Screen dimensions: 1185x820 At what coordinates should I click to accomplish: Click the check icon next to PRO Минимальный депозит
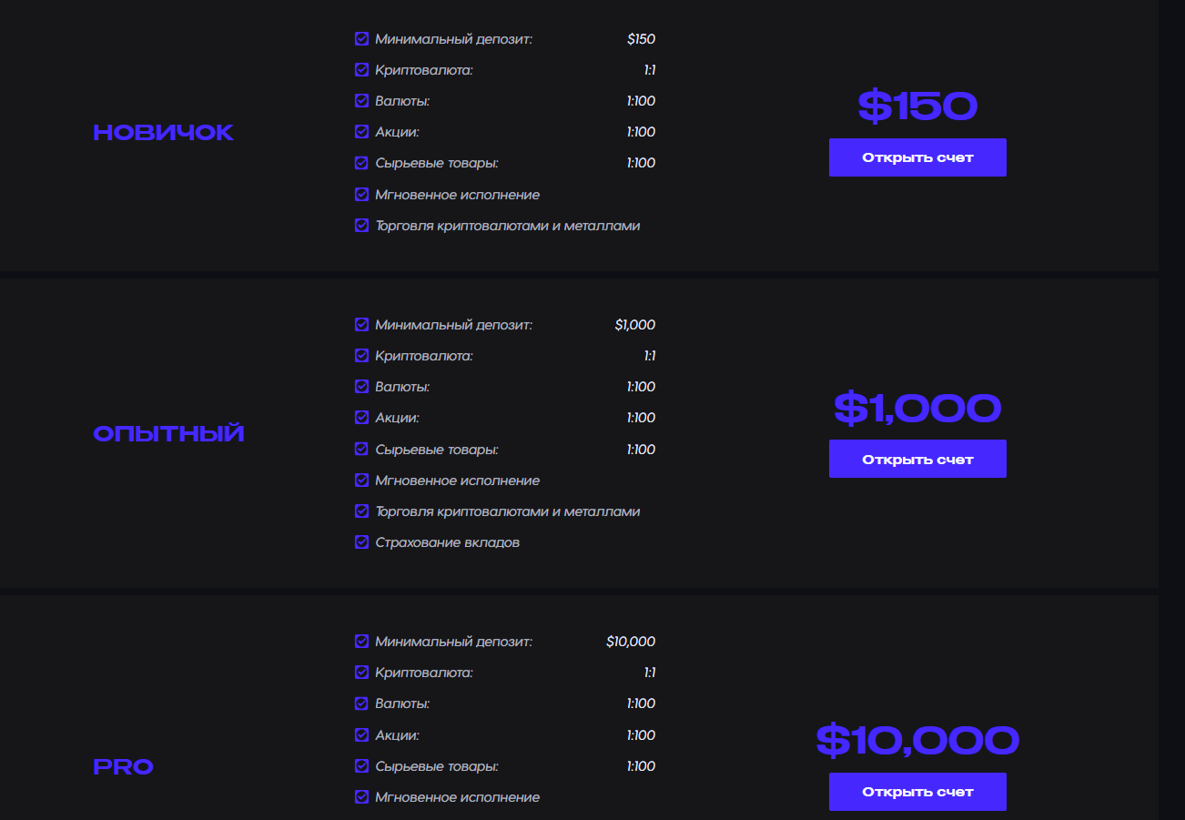point(361,642)
